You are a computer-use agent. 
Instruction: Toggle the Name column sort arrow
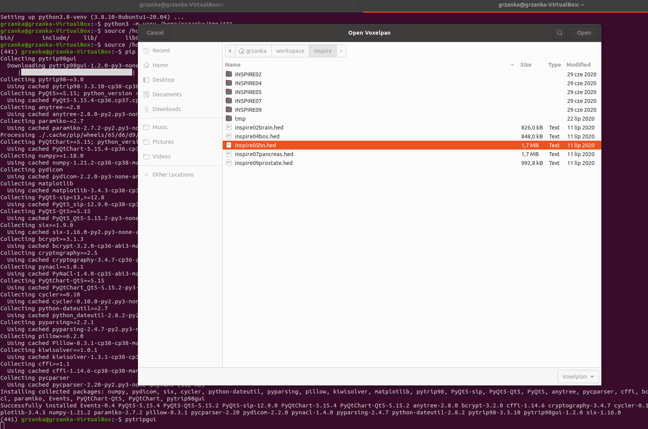[512, 65]
